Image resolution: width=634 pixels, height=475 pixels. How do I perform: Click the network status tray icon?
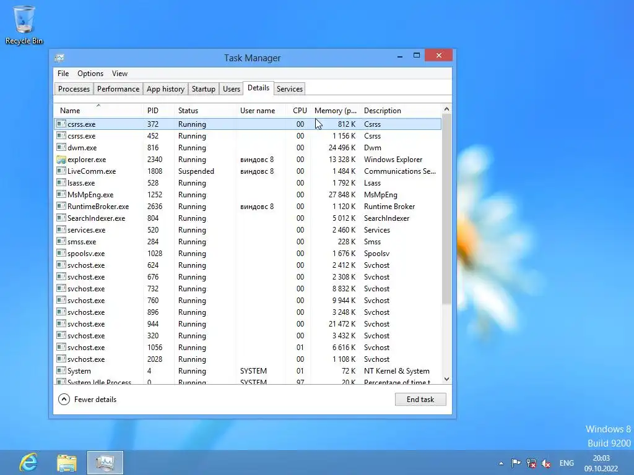point(531,463)
